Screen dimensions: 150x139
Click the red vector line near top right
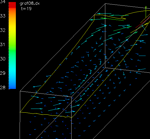(143, 23)
